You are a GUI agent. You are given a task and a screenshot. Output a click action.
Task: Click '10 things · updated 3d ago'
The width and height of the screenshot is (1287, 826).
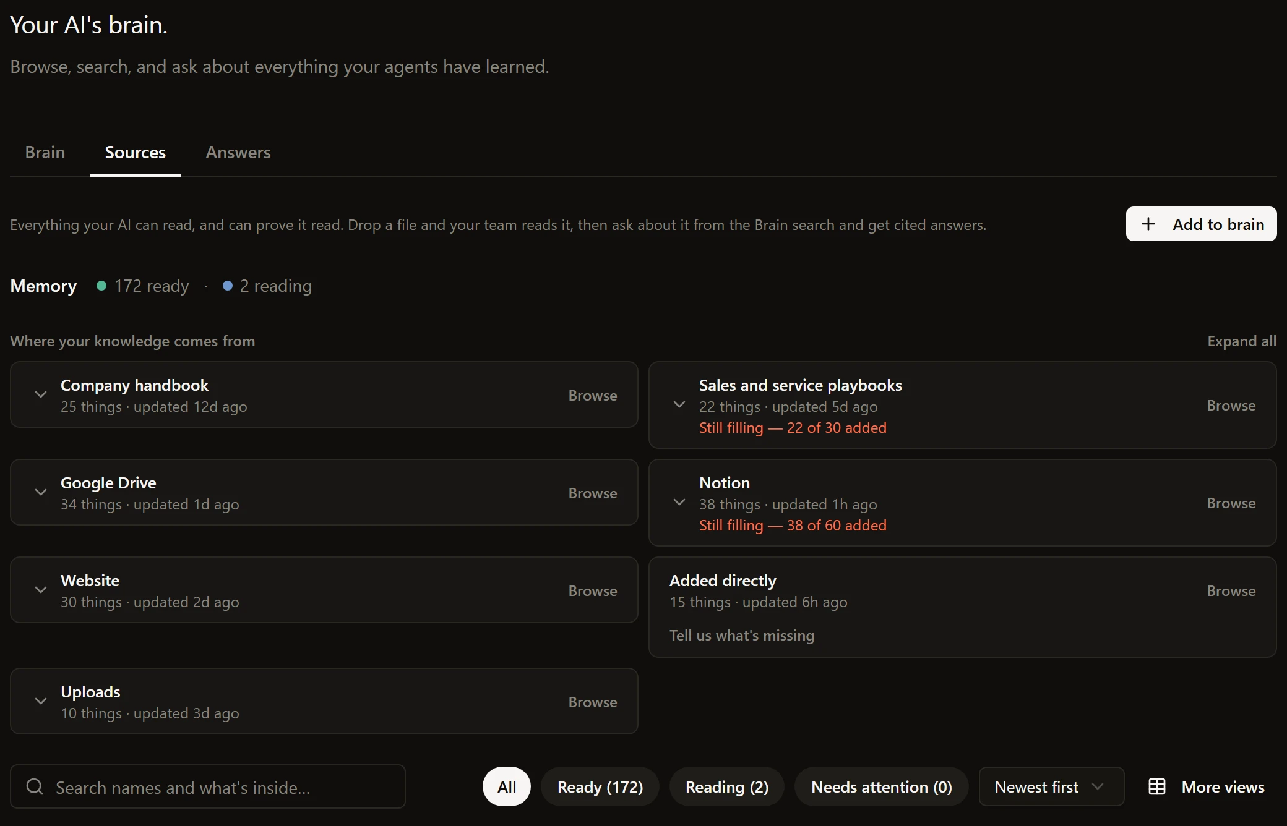(x=150, y=713)
